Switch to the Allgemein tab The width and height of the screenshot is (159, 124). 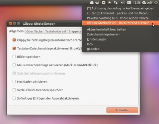tap(16, 31)
